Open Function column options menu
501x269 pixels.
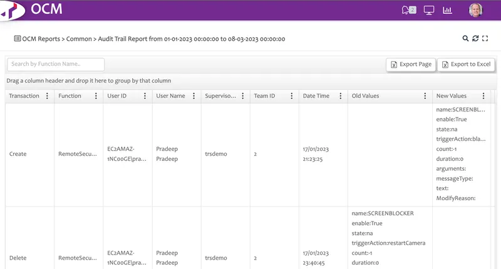96,96
